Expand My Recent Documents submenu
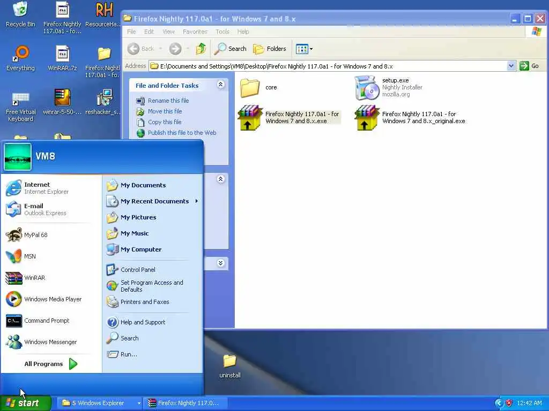Image resolution: width=549 pixels, height=411 pixels. 153,201
